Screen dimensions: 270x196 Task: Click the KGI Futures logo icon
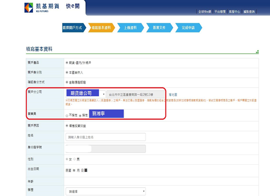pyautogui.click(x=29, y=8)
